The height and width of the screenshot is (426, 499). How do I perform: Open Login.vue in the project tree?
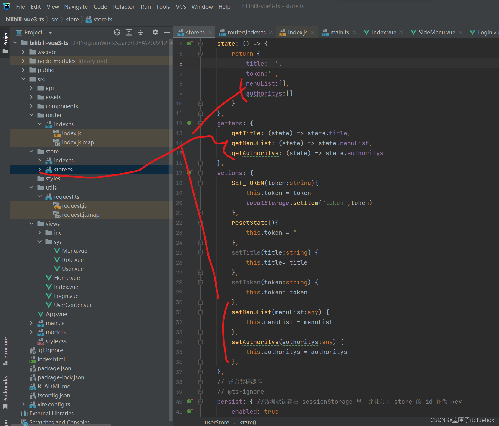pyautogui.click(x=66, y=296)
